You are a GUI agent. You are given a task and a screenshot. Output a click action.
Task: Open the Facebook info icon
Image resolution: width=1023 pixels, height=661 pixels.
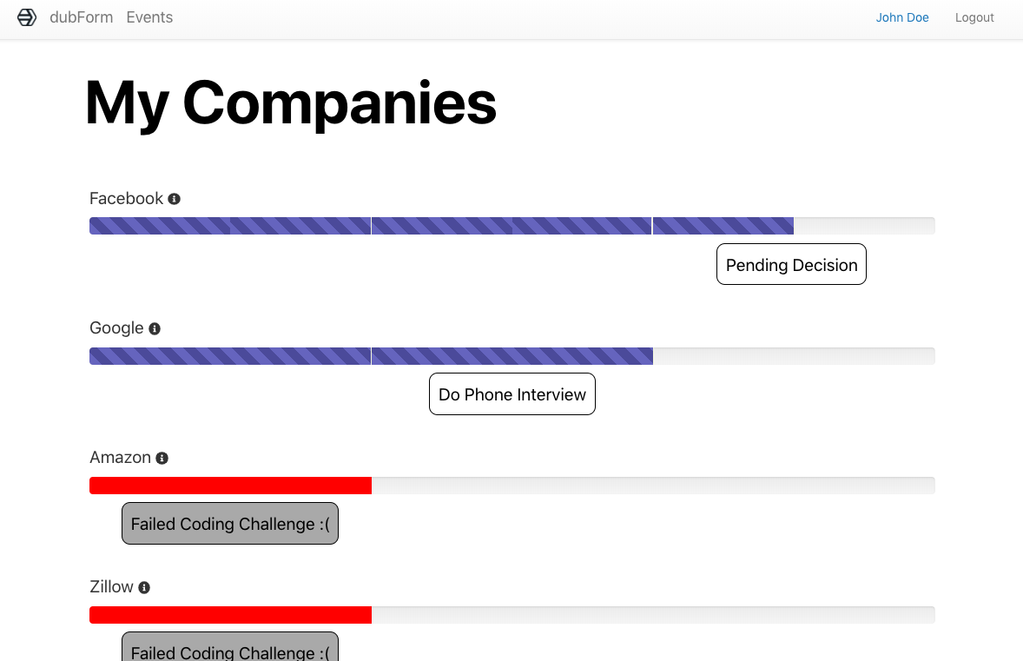[175, 199]
